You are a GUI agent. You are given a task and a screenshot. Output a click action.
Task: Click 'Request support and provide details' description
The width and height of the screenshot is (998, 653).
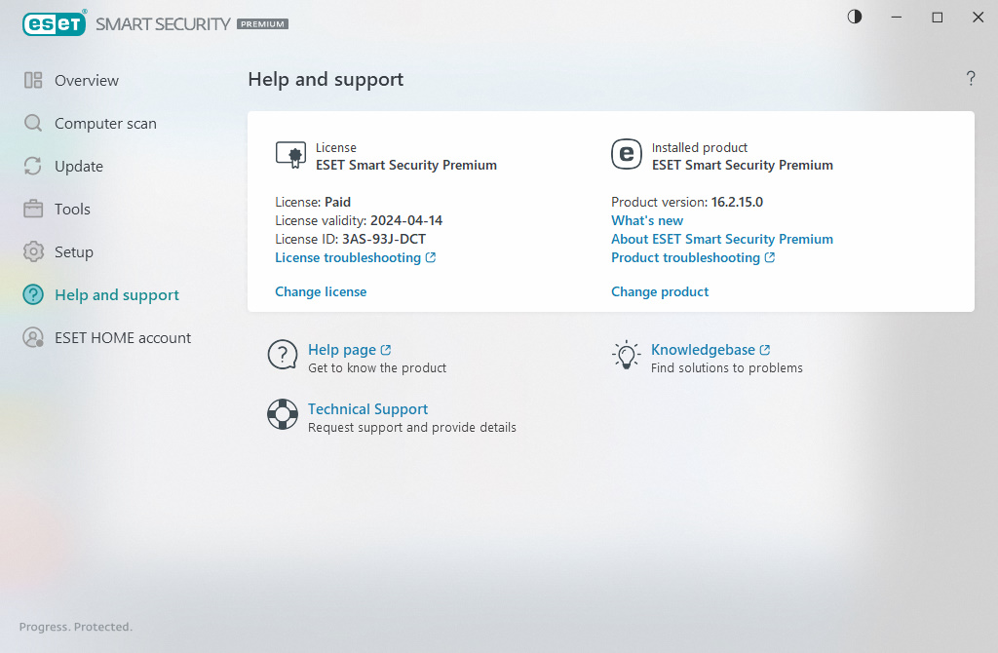(412, 428)
